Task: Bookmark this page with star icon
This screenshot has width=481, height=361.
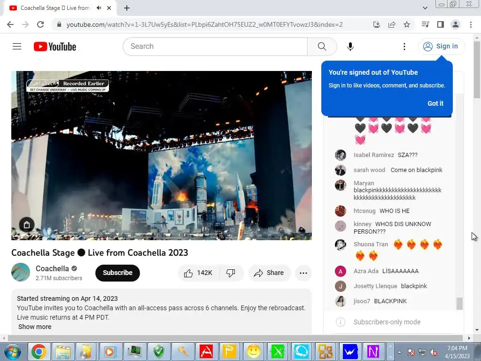Action: coord(407,24)
